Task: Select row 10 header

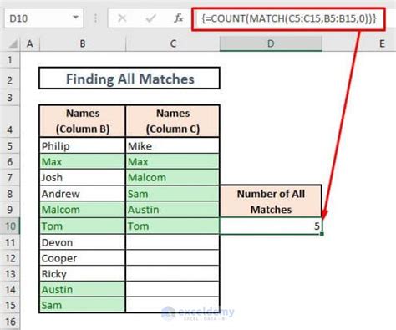Action: point(10,226)
